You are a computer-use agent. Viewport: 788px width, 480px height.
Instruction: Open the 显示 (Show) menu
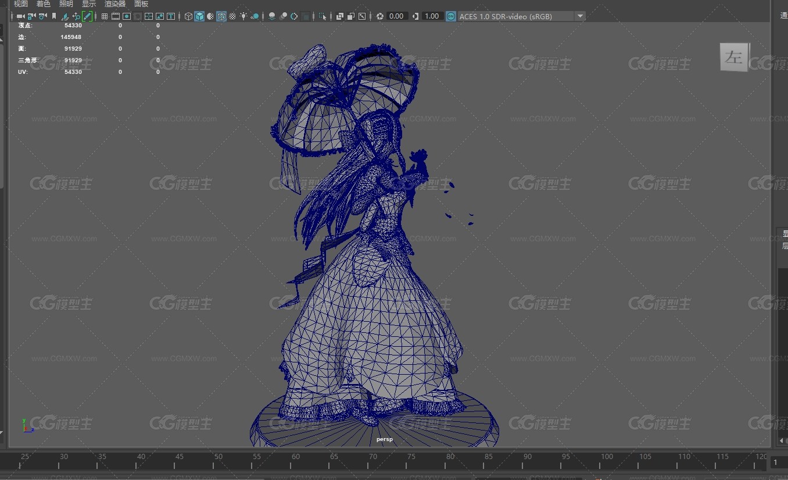point(89,4)
